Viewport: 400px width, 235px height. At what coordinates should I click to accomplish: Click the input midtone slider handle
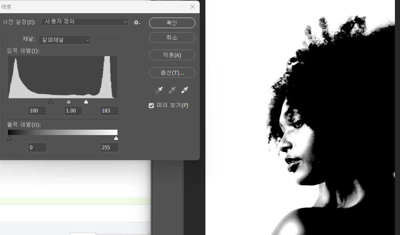69,102
